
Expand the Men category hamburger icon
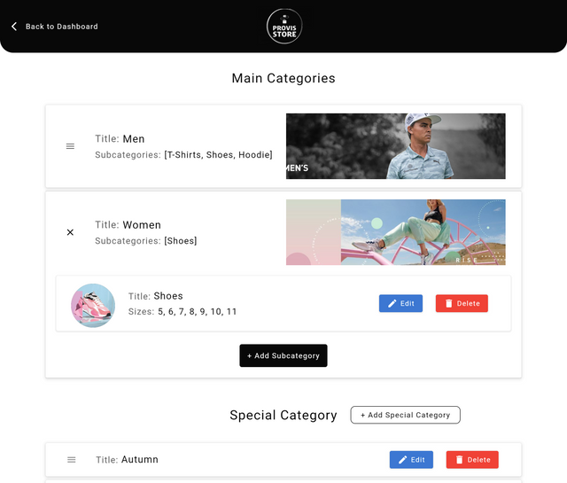tap(70, 146)
